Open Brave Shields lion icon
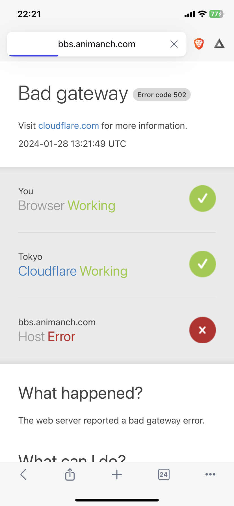 [199, 44]
